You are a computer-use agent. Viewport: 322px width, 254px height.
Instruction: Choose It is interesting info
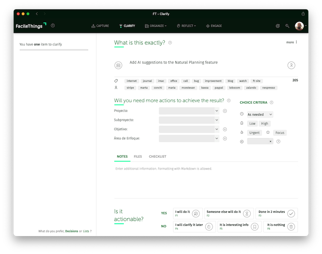point(240,226)
